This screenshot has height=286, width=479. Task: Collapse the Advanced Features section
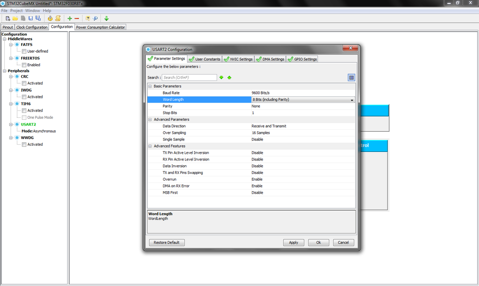pyautogui.click(x=150, y=146)
